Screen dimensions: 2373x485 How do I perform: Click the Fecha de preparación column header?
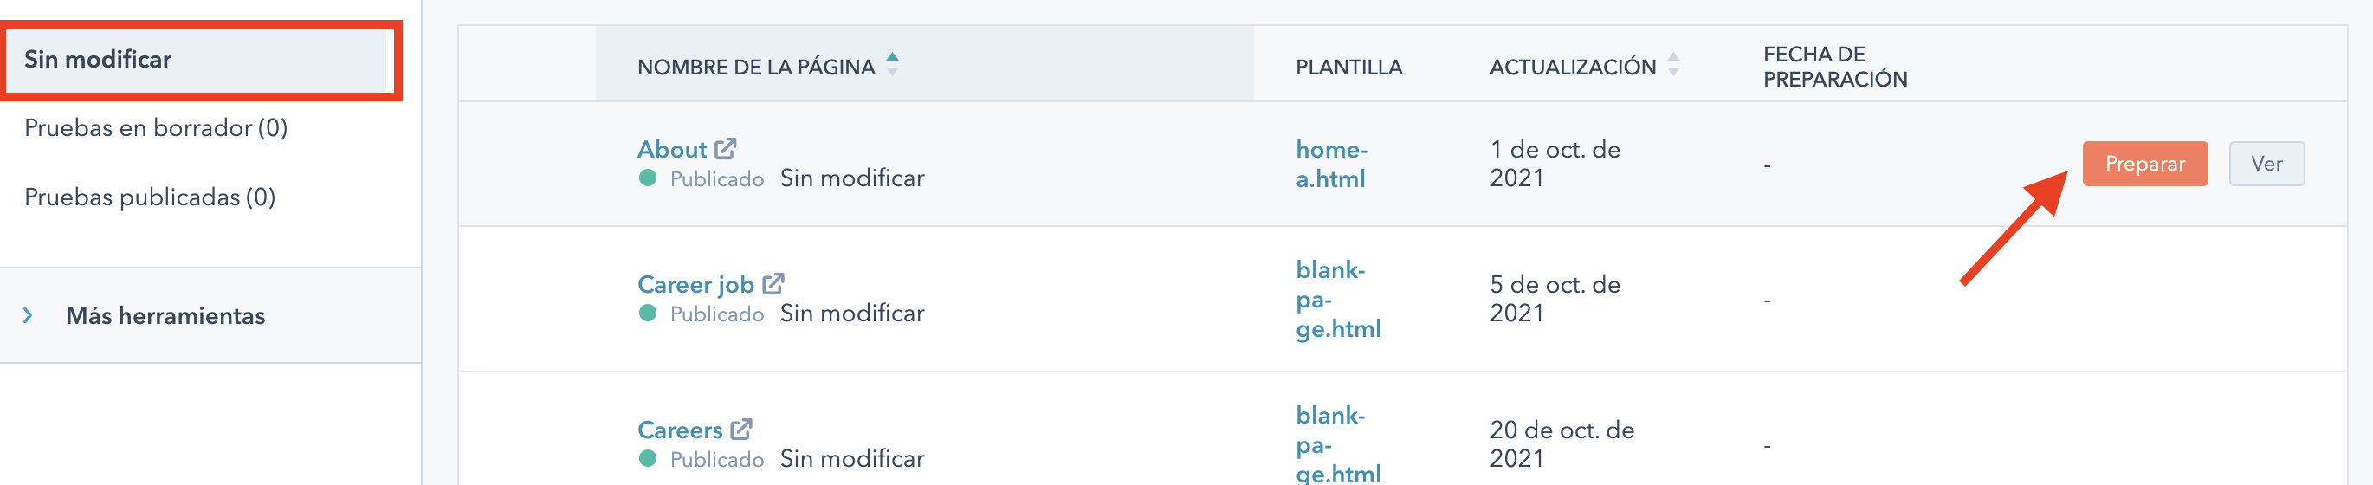1834,67
